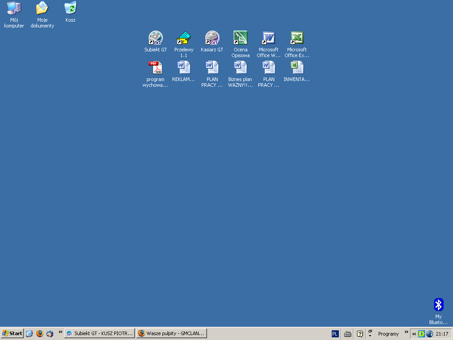The image size is (453, 340).
Task: Click the Kasiarz GT shortcut icon
Action: point(212,39)
